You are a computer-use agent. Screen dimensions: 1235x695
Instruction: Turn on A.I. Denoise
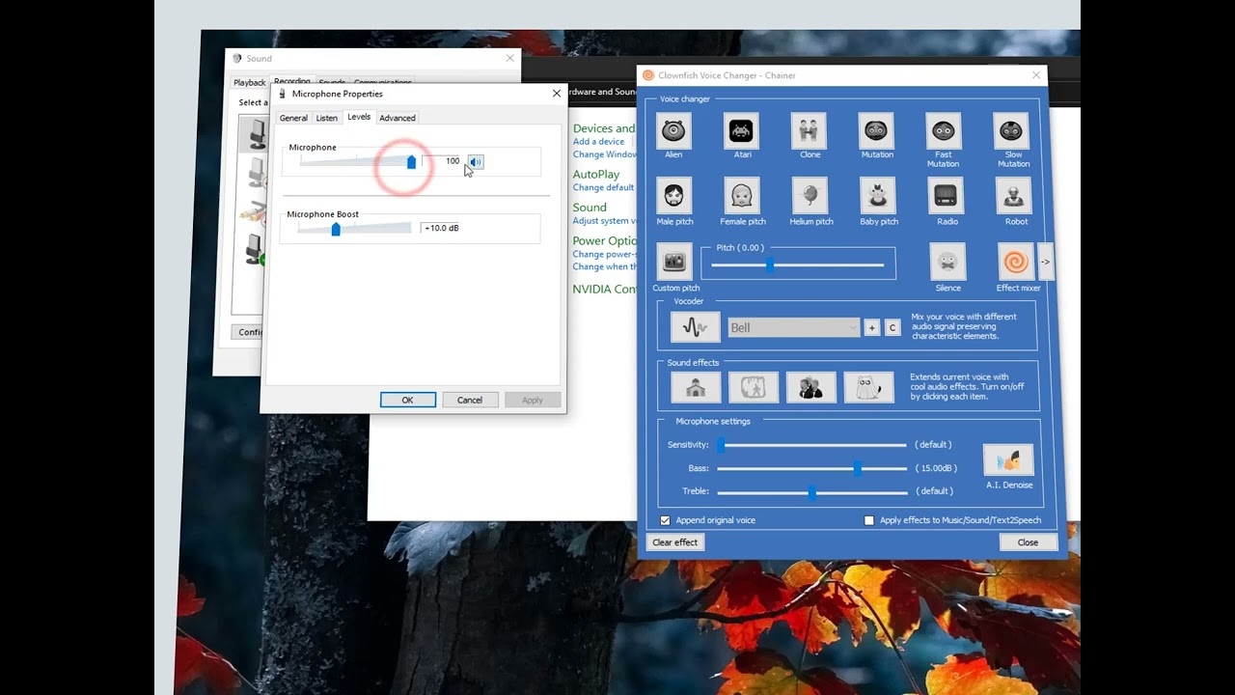(1008, 460)
